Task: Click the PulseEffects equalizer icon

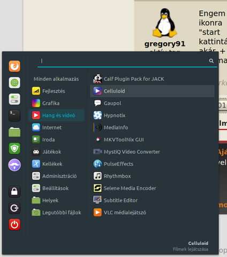Action: click(x=97, y=164)
